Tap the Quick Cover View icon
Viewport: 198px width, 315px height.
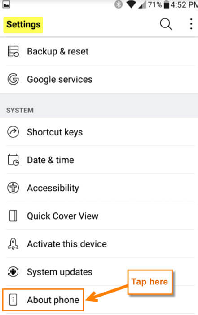(13, 216)
